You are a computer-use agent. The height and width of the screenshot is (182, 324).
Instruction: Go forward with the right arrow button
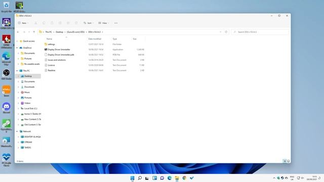pyautogui.click(x=24, y=32)
